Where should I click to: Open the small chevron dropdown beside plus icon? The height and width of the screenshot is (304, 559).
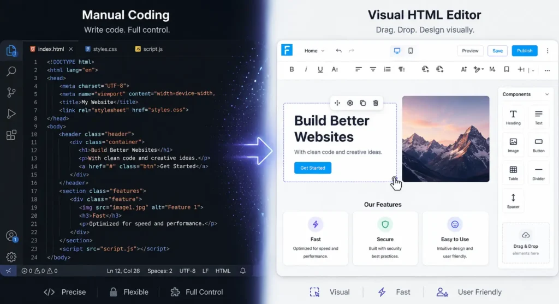coord(533,70)
